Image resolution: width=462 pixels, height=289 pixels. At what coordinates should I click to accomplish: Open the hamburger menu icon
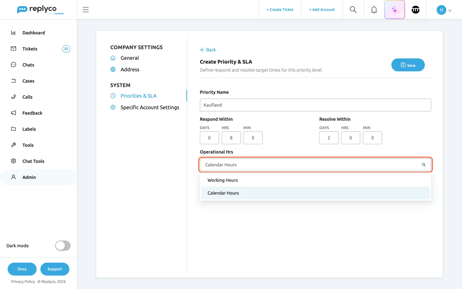point(85,10)
